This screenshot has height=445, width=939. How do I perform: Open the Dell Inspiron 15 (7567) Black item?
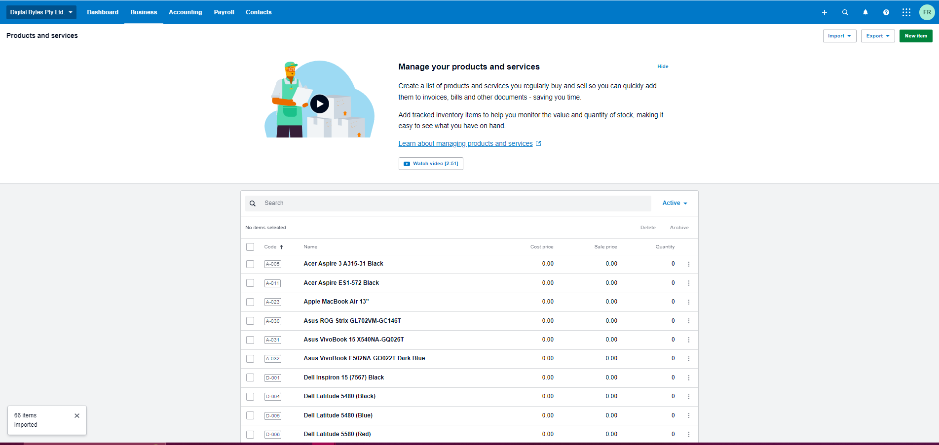[x=343, y=377]
